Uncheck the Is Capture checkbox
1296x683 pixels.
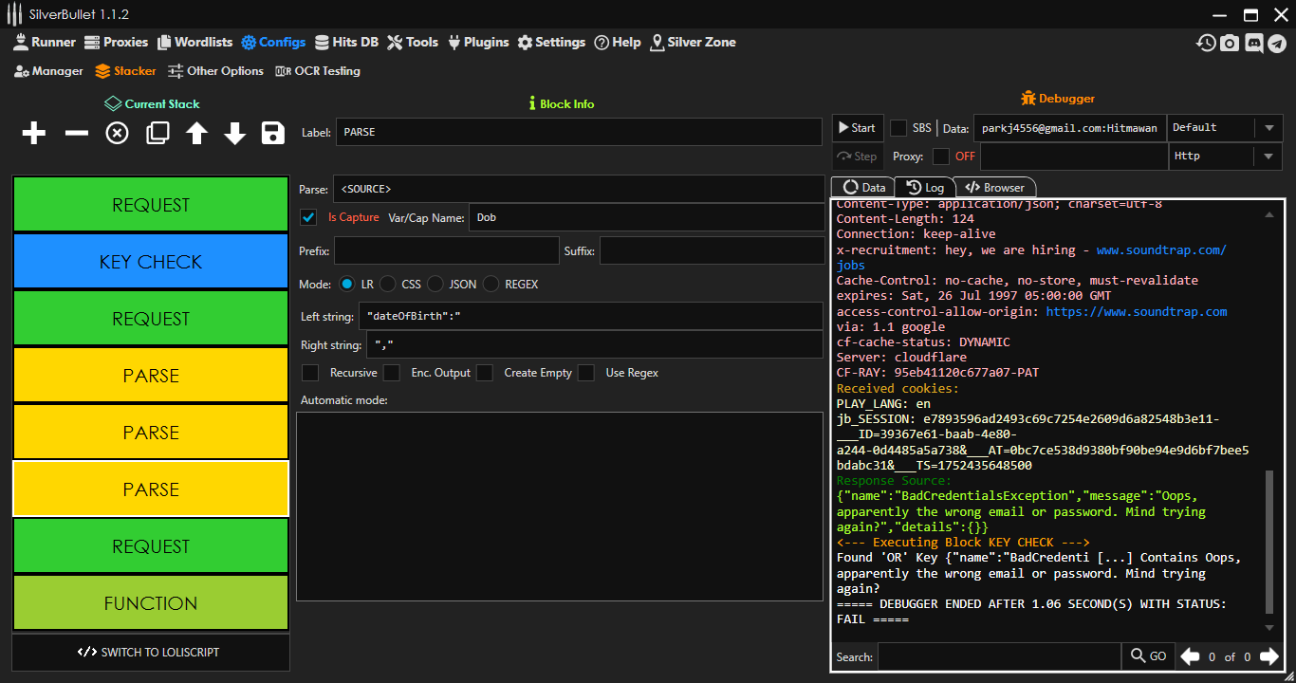point(308,217)
